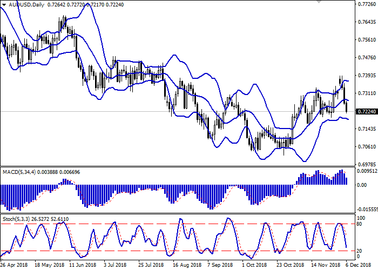
Task: Click the Stochastic 80 level label
Action: click(360, 224)
